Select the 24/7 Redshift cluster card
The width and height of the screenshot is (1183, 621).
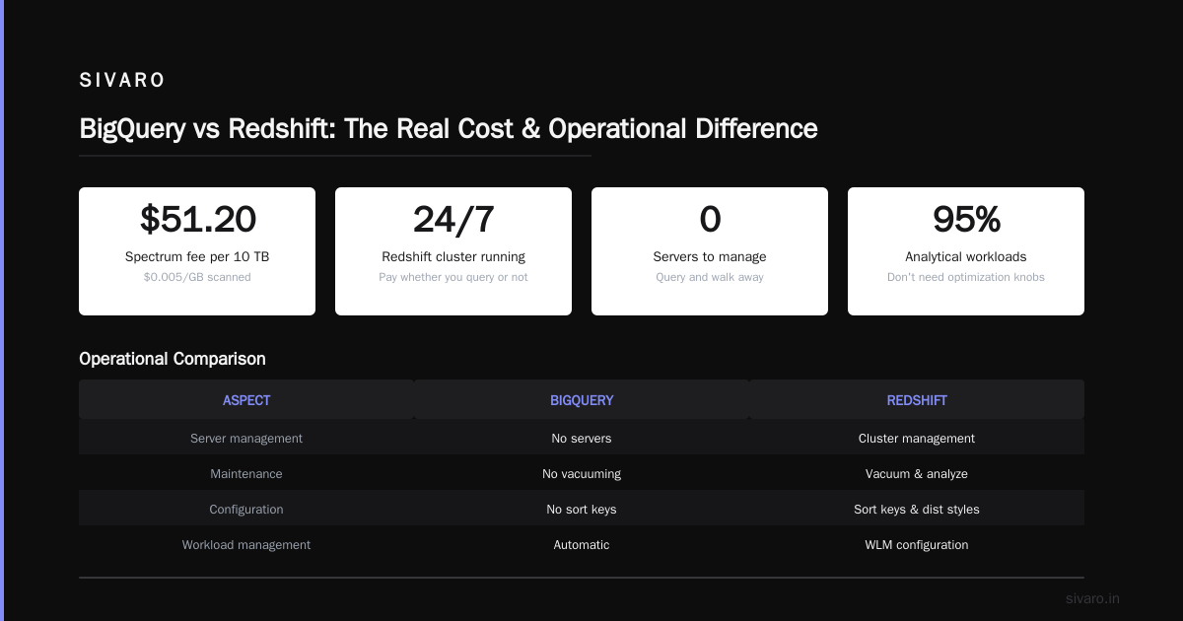click(453, 251)
